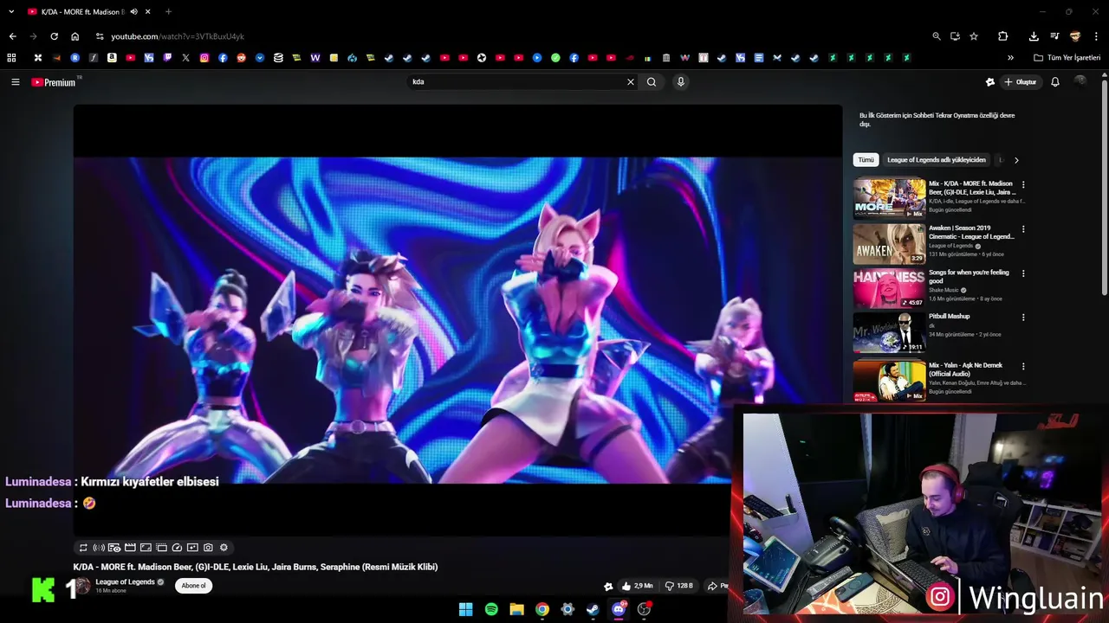Open options menu for Pitbull Mashup
The height and width of the screenshot is (623, 1109).
click(x=1023, y=318)
